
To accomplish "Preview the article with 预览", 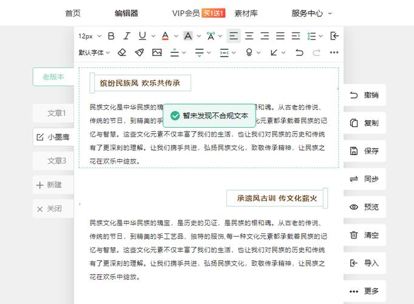I will (365, 207).
